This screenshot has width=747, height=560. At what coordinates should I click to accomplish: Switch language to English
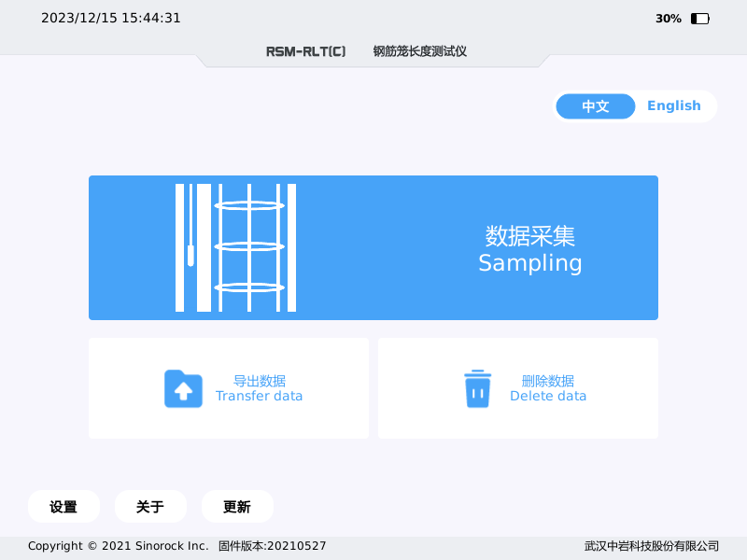click(673, 105)
